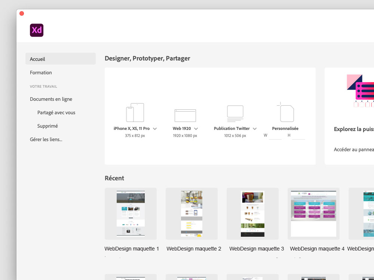
Task: Open the Web 1920 size dropdown arrow
Action: 196,129
